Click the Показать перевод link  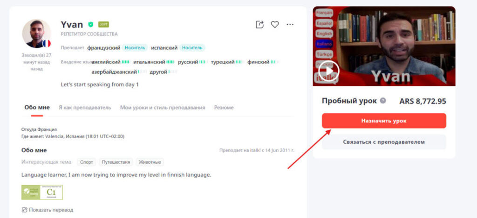[51, 210]
